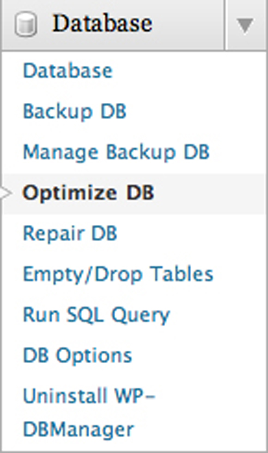
Task: Open the plugin options entry for DB
Action: (x=77, y=356)
